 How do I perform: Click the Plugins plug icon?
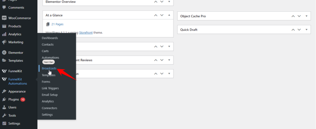4,99
